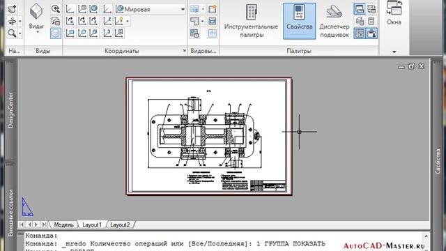
Task: Activate the Zoom magnifier tool
Action: click(x=12, y=33)
